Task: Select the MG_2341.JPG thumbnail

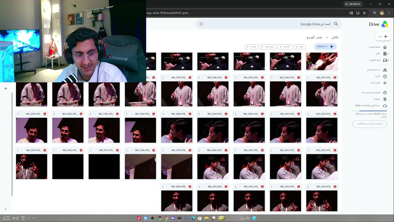Action: point(322,94)
